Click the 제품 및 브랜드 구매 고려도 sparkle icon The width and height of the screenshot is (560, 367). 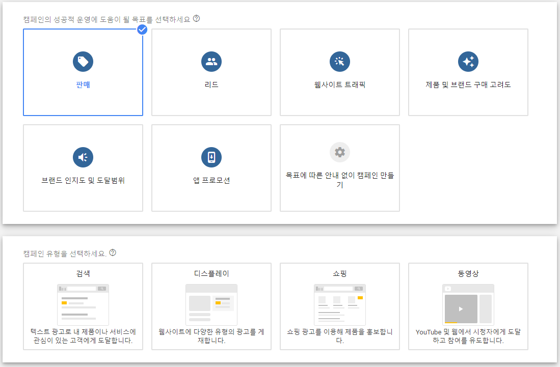pyautogui.click(x=468, y=61)
